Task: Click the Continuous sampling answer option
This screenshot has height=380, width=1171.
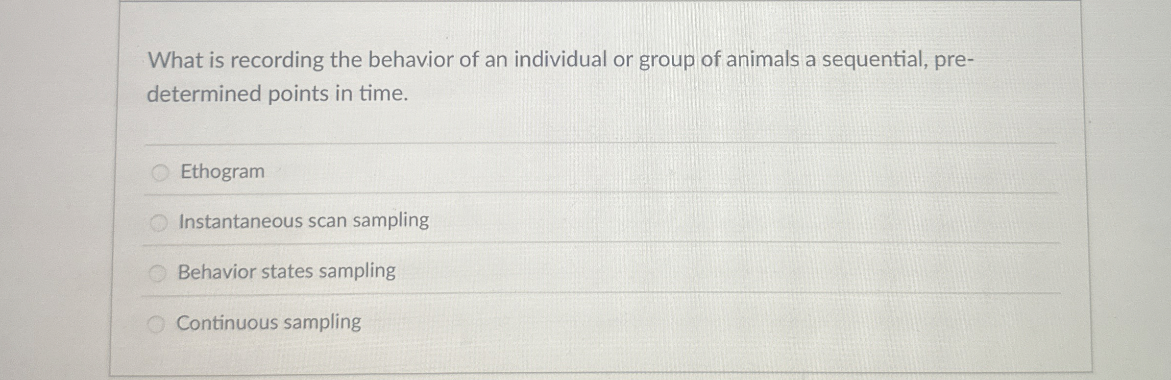Action: pyautogui.click(x=269, y=323)
